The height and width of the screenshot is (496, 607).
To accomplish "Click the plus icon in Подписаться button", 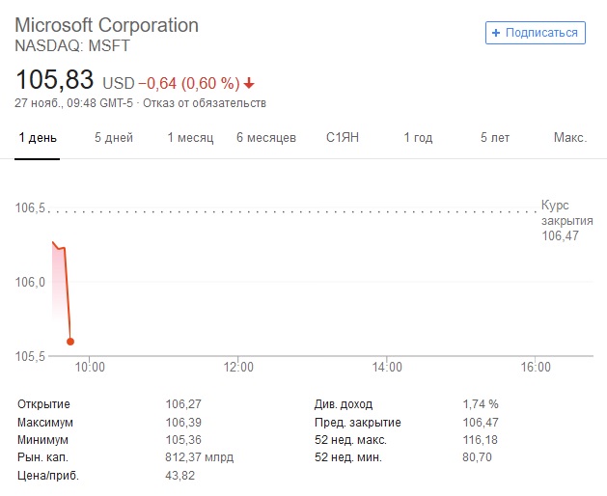I will tap(496, 33).
